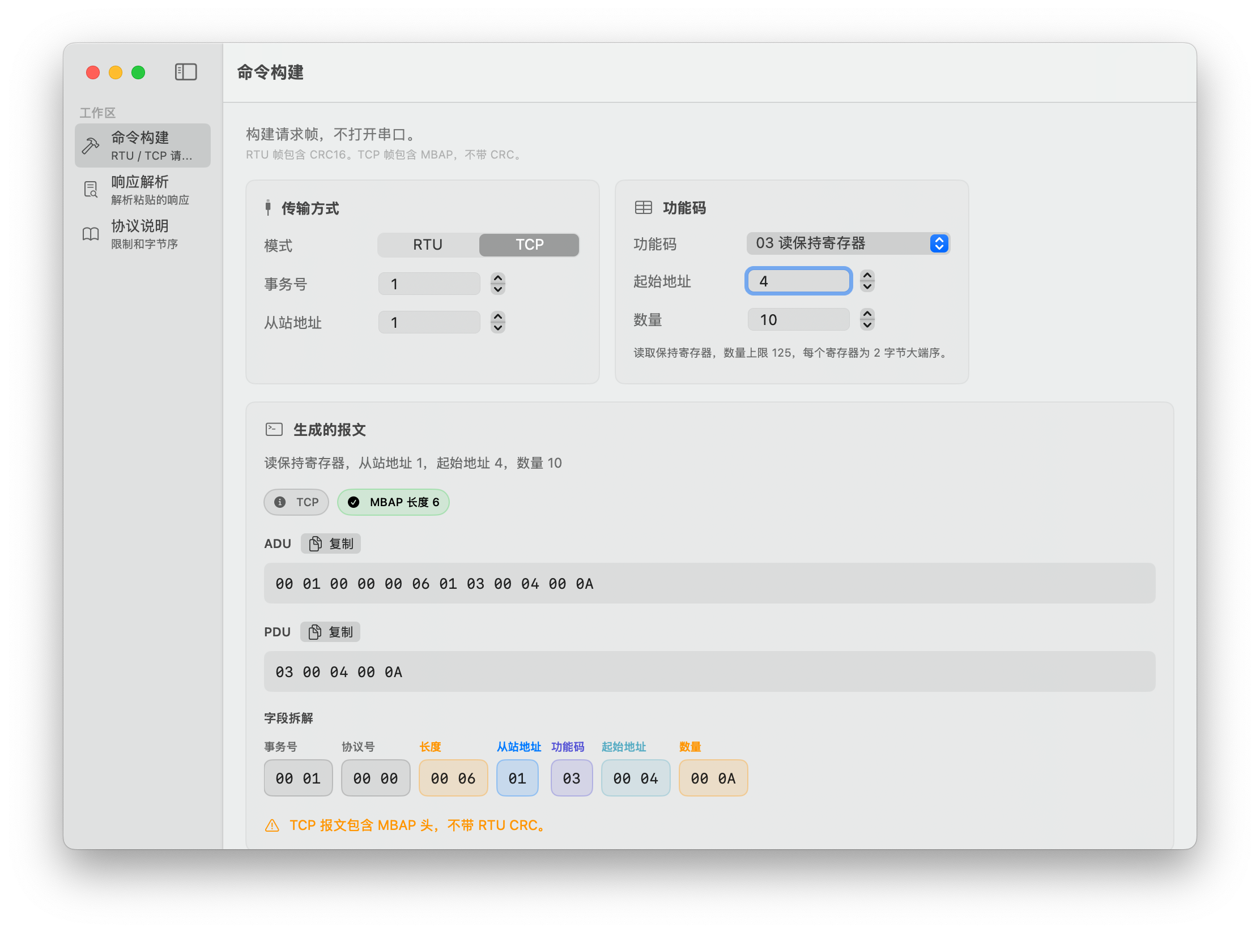This screenshot has width=1260, height=933.
Task: Copy the PDU bytes with 复制
Action: 330,632
